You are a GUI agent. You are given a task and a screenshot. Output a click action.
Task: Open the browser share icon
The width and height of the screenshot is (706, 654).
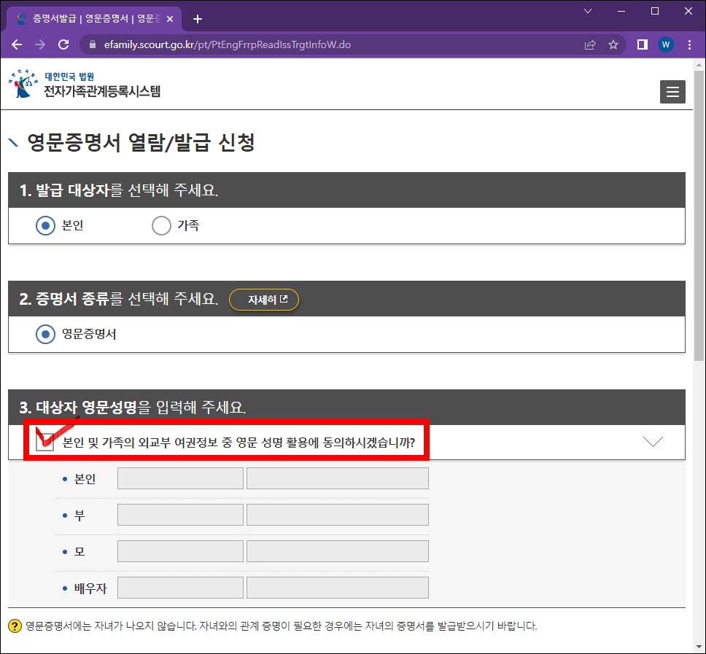(590, 44)
